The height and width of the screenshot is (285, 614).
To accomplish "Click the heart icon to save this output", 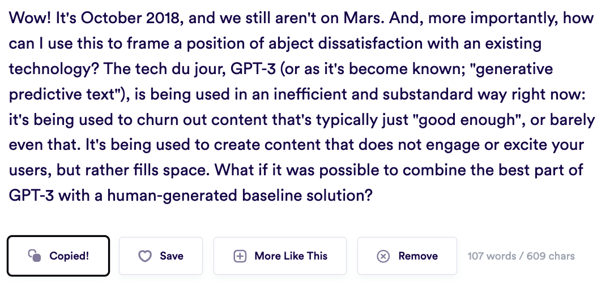I will click(145, 256).
